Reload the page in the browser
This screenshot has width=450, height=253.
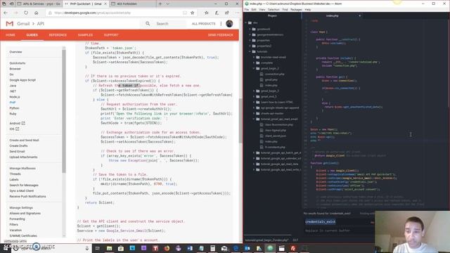tap(26, 13)
